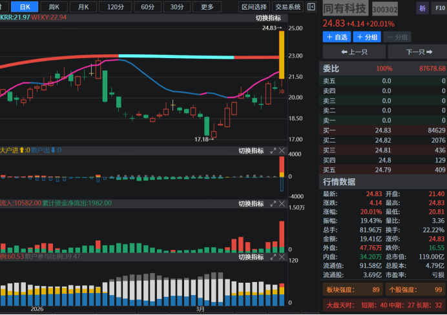Image resolution: width=447 pixels, height=315 pixels.
Task: Close the 大户进 indicator panel
Action: coord(282,151)
